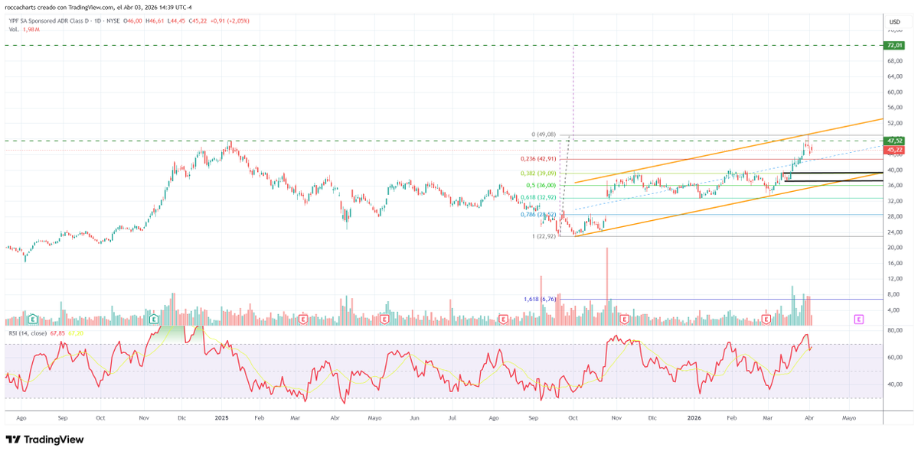Click the RSI (14, close) indicator legend
The width and height of the screenshot is (918, 454).
28,333
